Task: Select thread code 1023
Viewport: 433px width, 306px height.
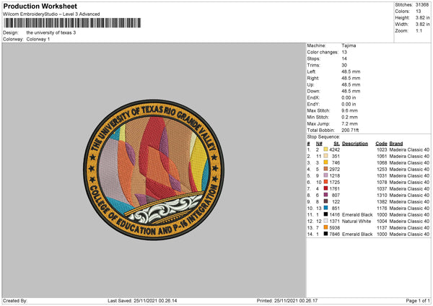Action: 382,149
